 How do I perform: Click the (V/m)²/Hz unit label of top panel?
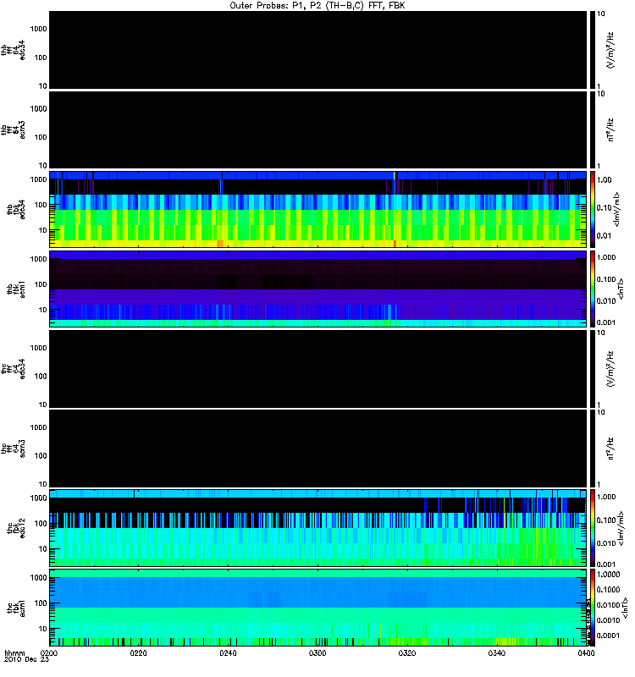point(610,50)
